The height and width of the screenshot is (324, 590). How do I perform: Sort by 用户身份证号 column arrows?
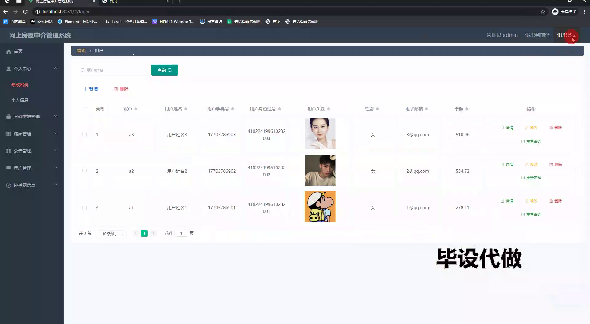279,109
